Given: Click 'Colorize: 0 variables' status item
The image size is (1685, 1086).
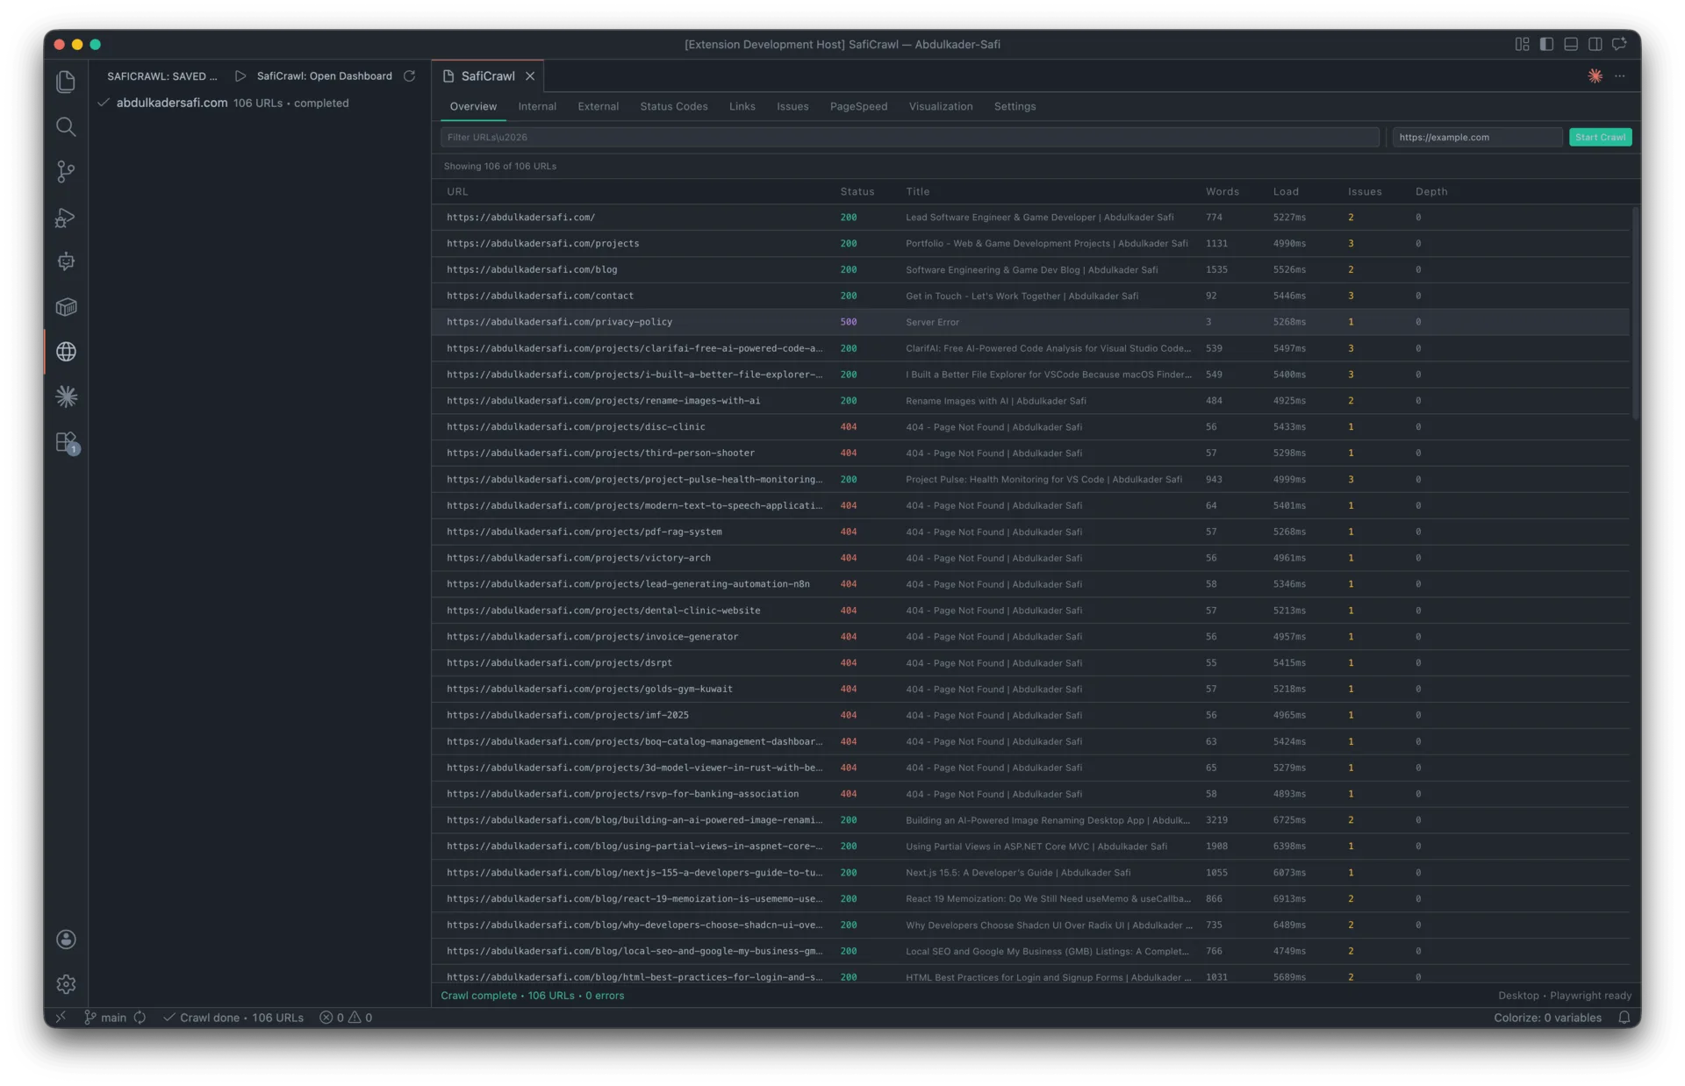Looking at the screenshot, I should (1547, 1018).
